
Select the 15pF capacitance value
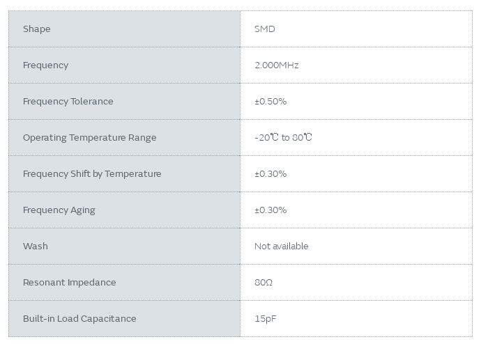click(266, 318)
